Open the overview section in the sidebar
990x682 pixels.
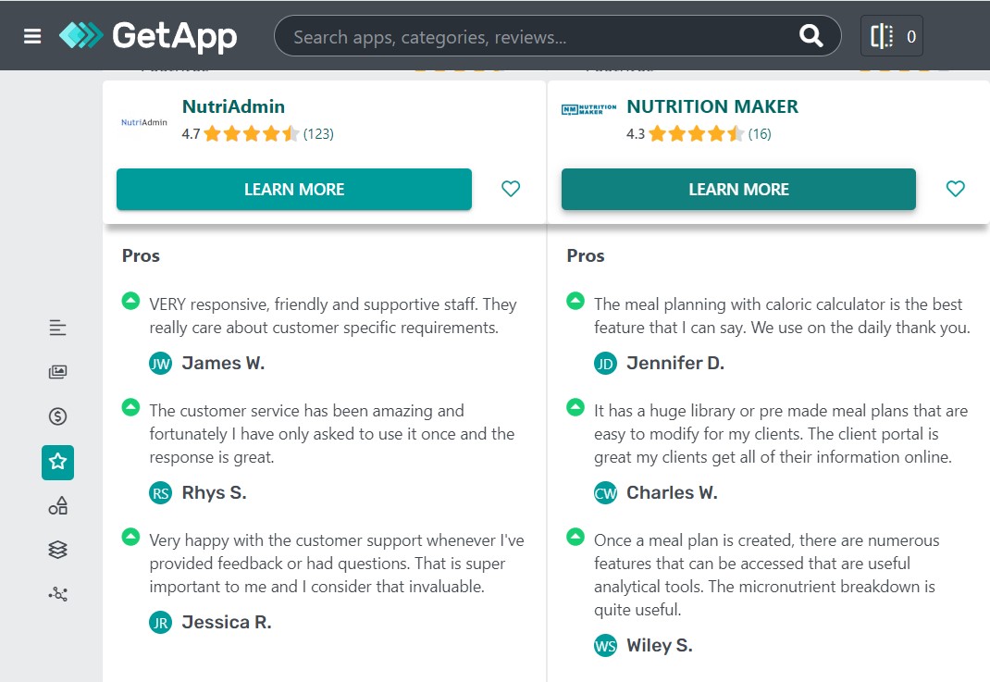tap(56, 327)
